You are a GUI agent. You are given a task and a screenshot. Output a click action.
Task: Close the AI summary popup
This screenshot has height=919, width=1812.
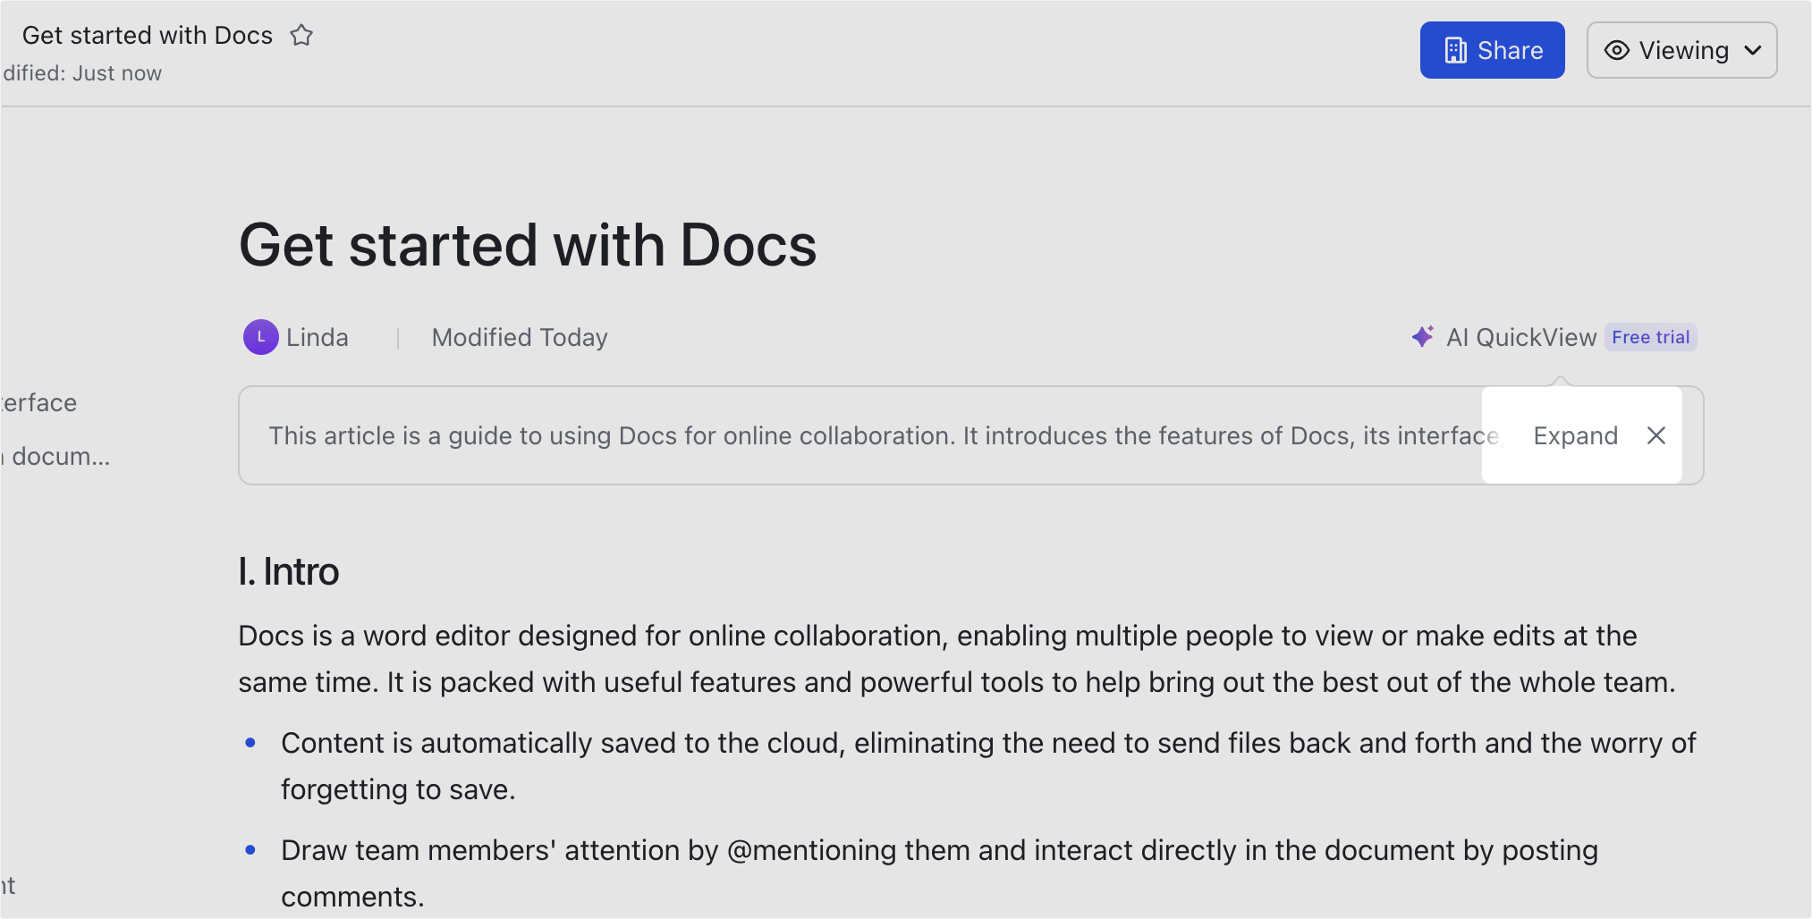coord(1656,435)
